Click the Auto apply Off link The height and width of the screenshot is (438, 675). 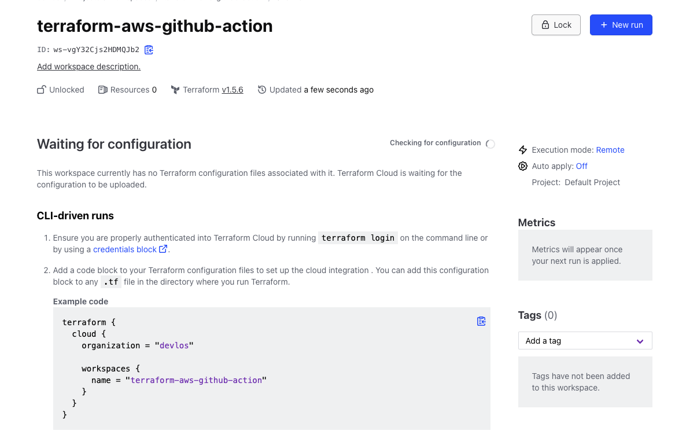[581, 166]
